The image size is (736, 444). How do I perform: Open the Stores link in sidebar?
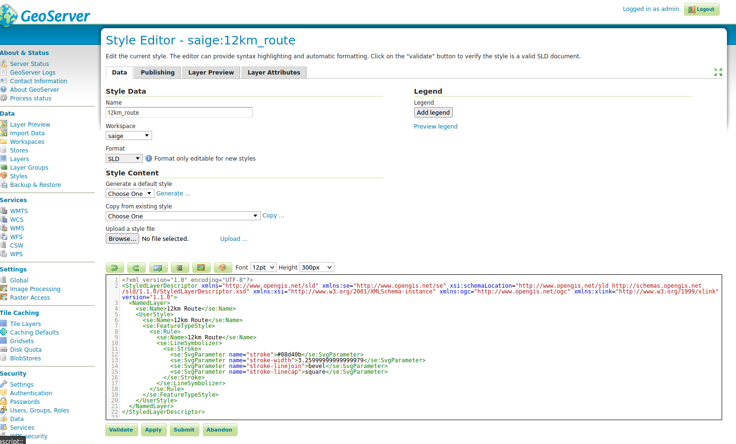(19, 150)
